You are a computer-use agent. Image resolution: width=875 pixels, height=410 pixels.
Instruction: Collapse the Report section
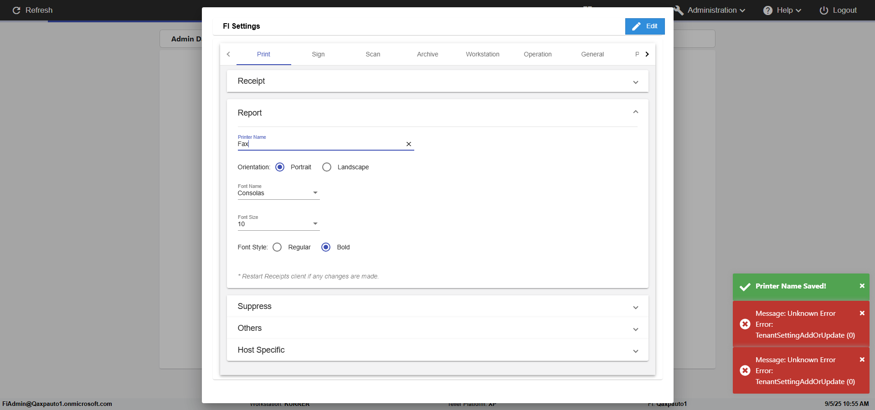click(x=635, y=112)
